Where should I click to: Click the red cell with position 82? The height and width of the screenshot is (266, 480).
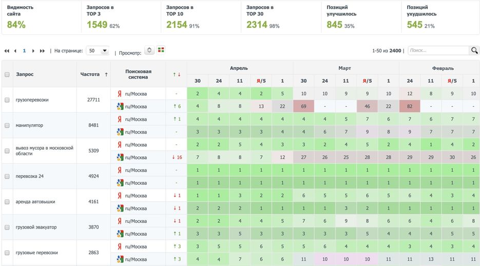pos(410,106)
